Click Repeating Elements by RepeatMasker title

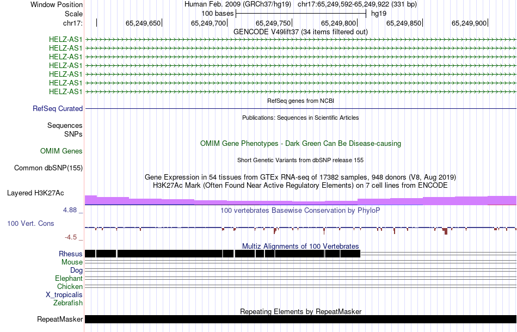pos(300,311)
